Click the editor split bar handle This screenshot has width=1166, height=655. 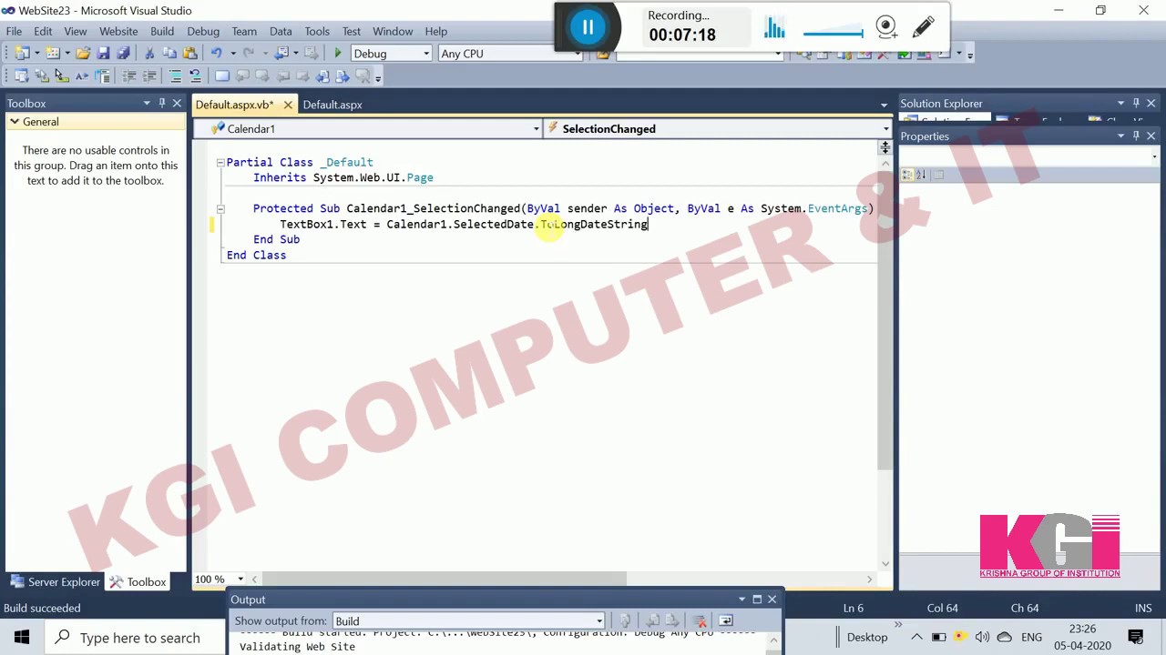[885, 147]
